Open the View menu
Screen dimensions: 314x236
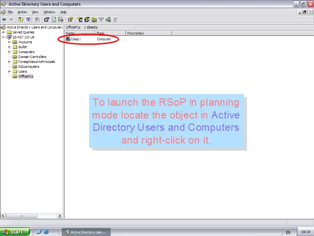[35, 12]
